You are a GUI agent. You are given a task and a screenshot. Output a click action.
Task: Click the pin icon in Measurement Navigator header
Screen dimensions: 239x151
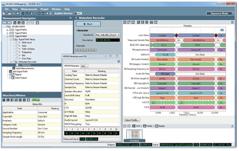(x=71, y=18)
